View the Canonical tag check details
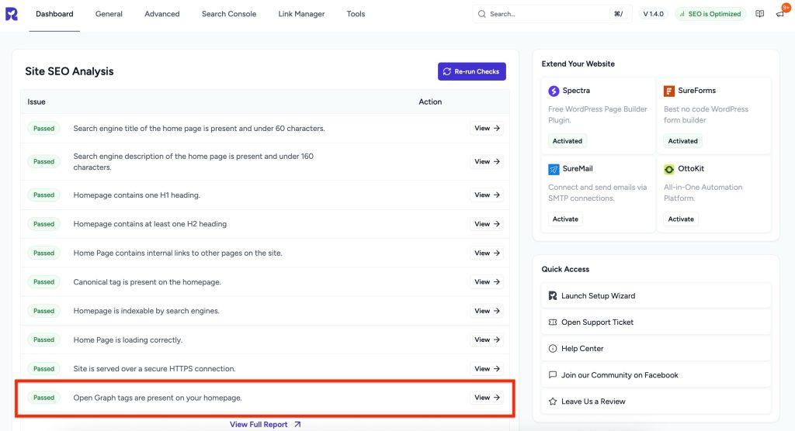The image size is (795, 431). tap(487, 282)
